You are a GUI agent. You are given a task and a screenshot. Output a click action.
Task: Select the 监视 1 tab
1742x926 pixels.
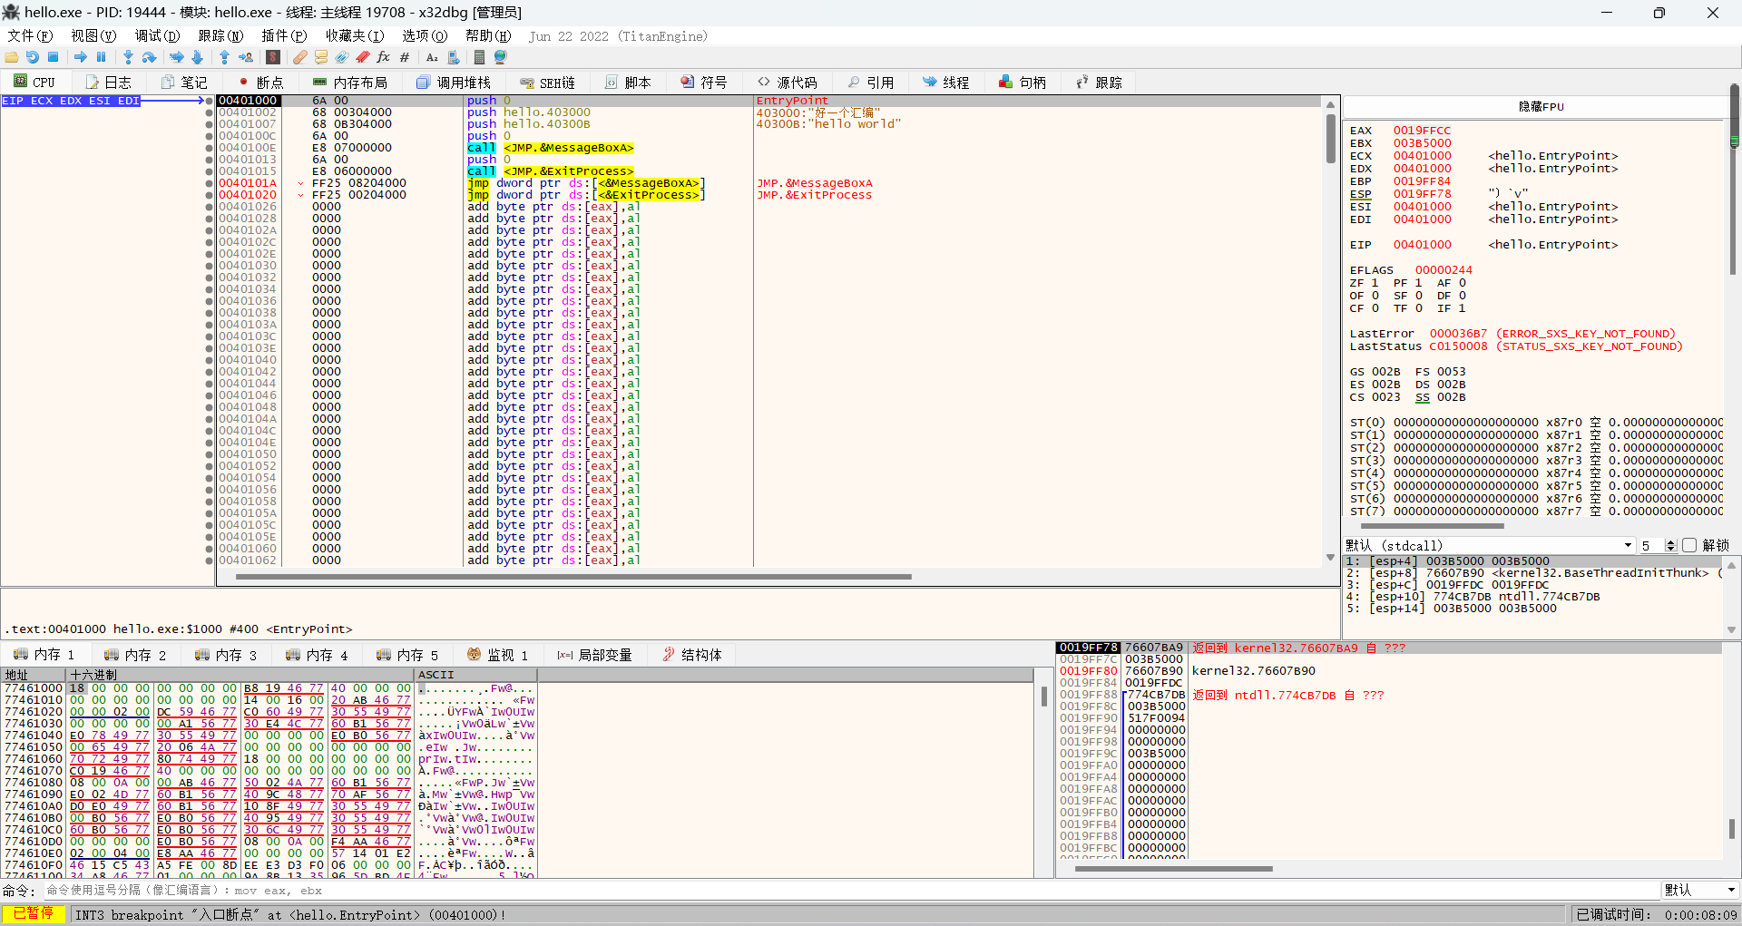(497, 655)
